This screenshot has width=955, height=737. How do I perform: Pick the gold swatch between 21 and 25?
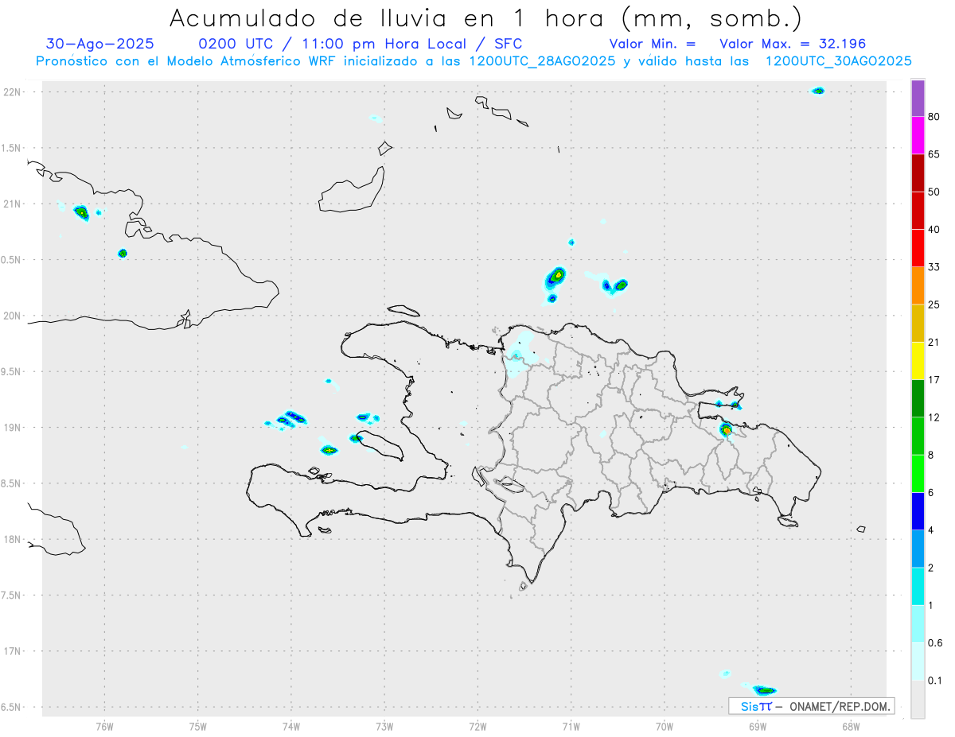(x=918, y=324)
